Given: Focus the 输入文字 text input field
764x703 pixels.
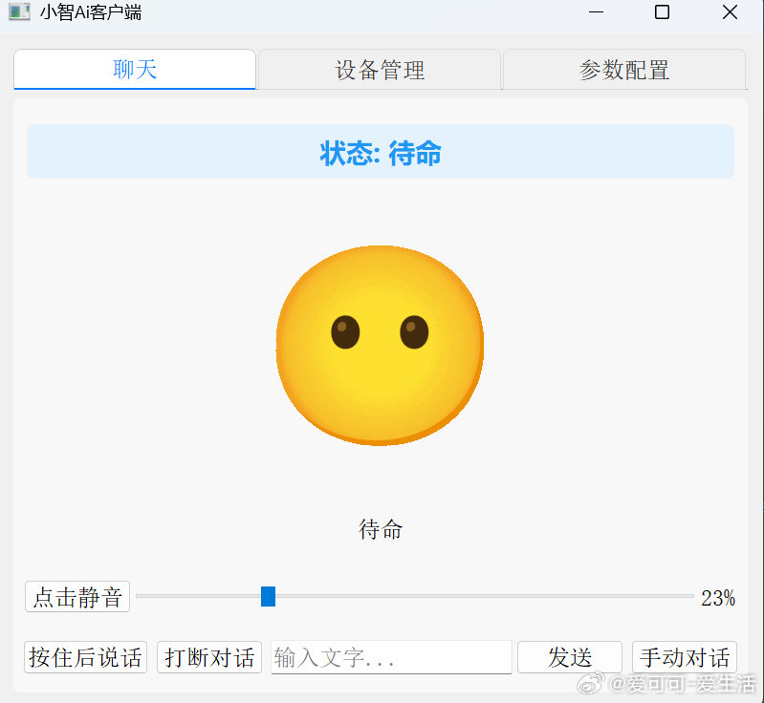Looking at the screenshot, I should (391, 657).
